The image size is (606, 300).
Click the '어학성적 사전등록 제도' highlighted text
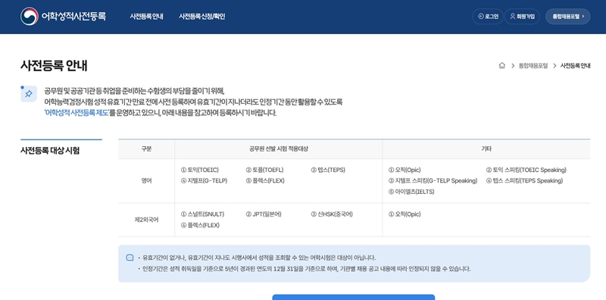pyautogui.click(x=77, y=114)
